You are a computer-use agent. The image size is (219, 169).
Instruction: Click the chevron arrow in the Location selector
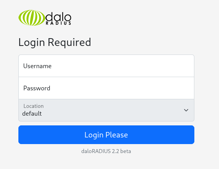[186, 110]
